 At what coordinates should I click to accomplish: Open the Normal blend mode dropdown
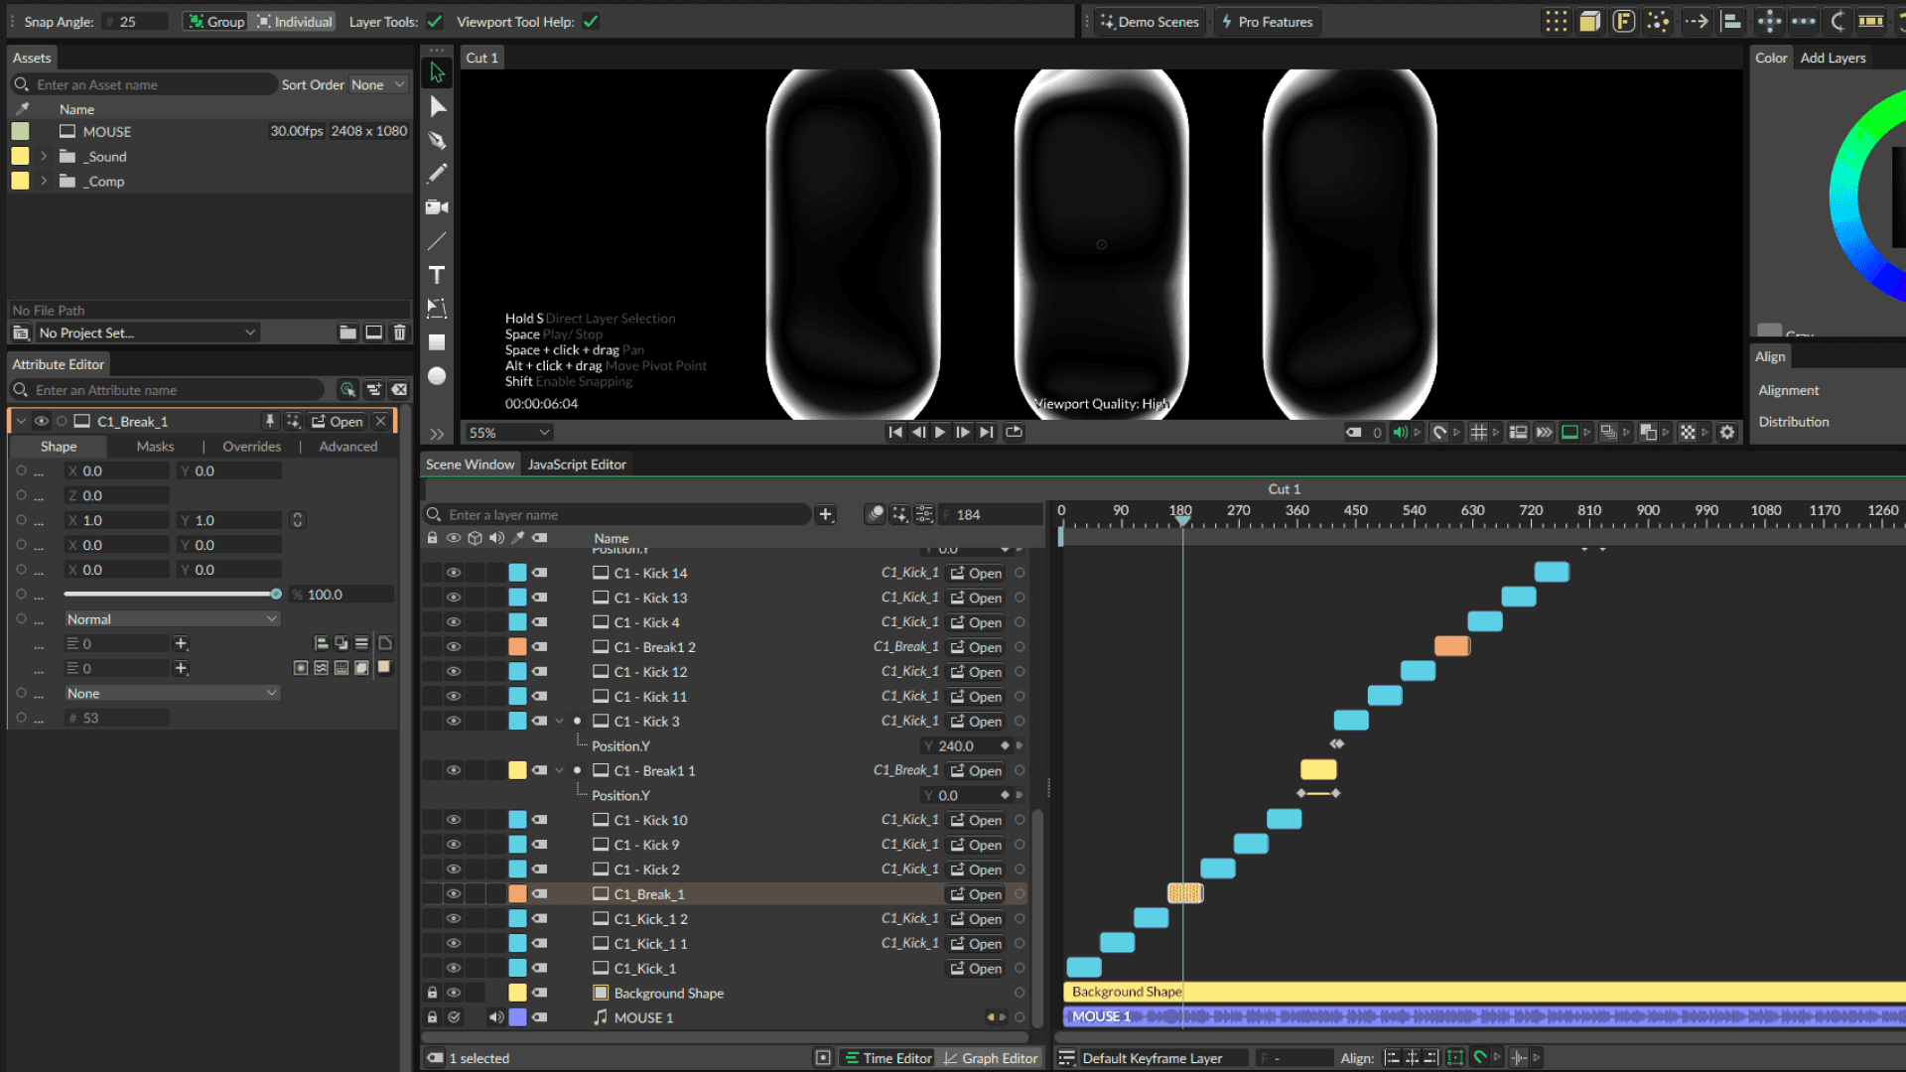tap(171, 618)
